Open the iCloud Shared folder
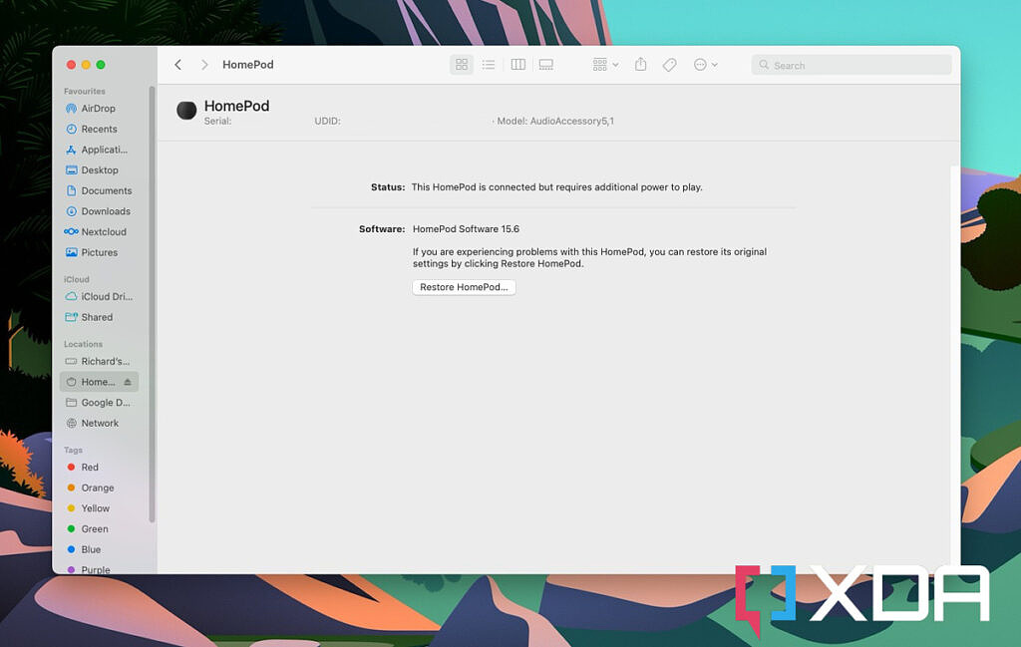The height and width of the screenshot is (647, 1021). click(x=97, y=317)
